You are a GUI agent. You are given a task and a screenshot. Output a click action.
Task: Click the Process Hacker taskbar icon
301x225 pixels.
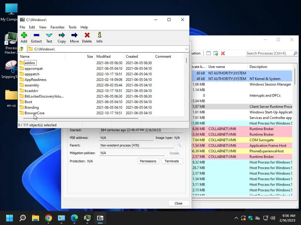click(87, 218)
